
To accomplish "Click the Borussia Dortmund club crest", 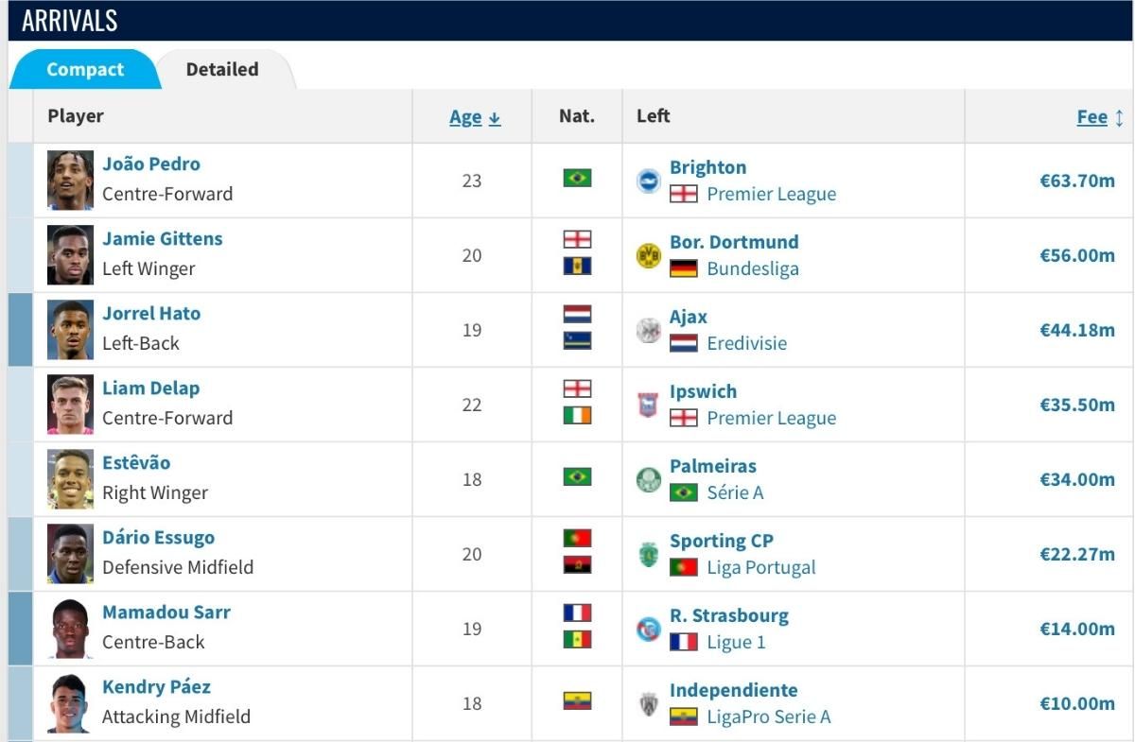I will click(649, 255).
